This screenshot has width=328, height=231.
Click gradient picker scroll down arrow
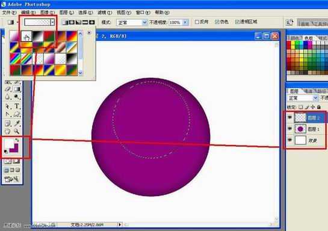pyautogui.click(x=80, y=73)
